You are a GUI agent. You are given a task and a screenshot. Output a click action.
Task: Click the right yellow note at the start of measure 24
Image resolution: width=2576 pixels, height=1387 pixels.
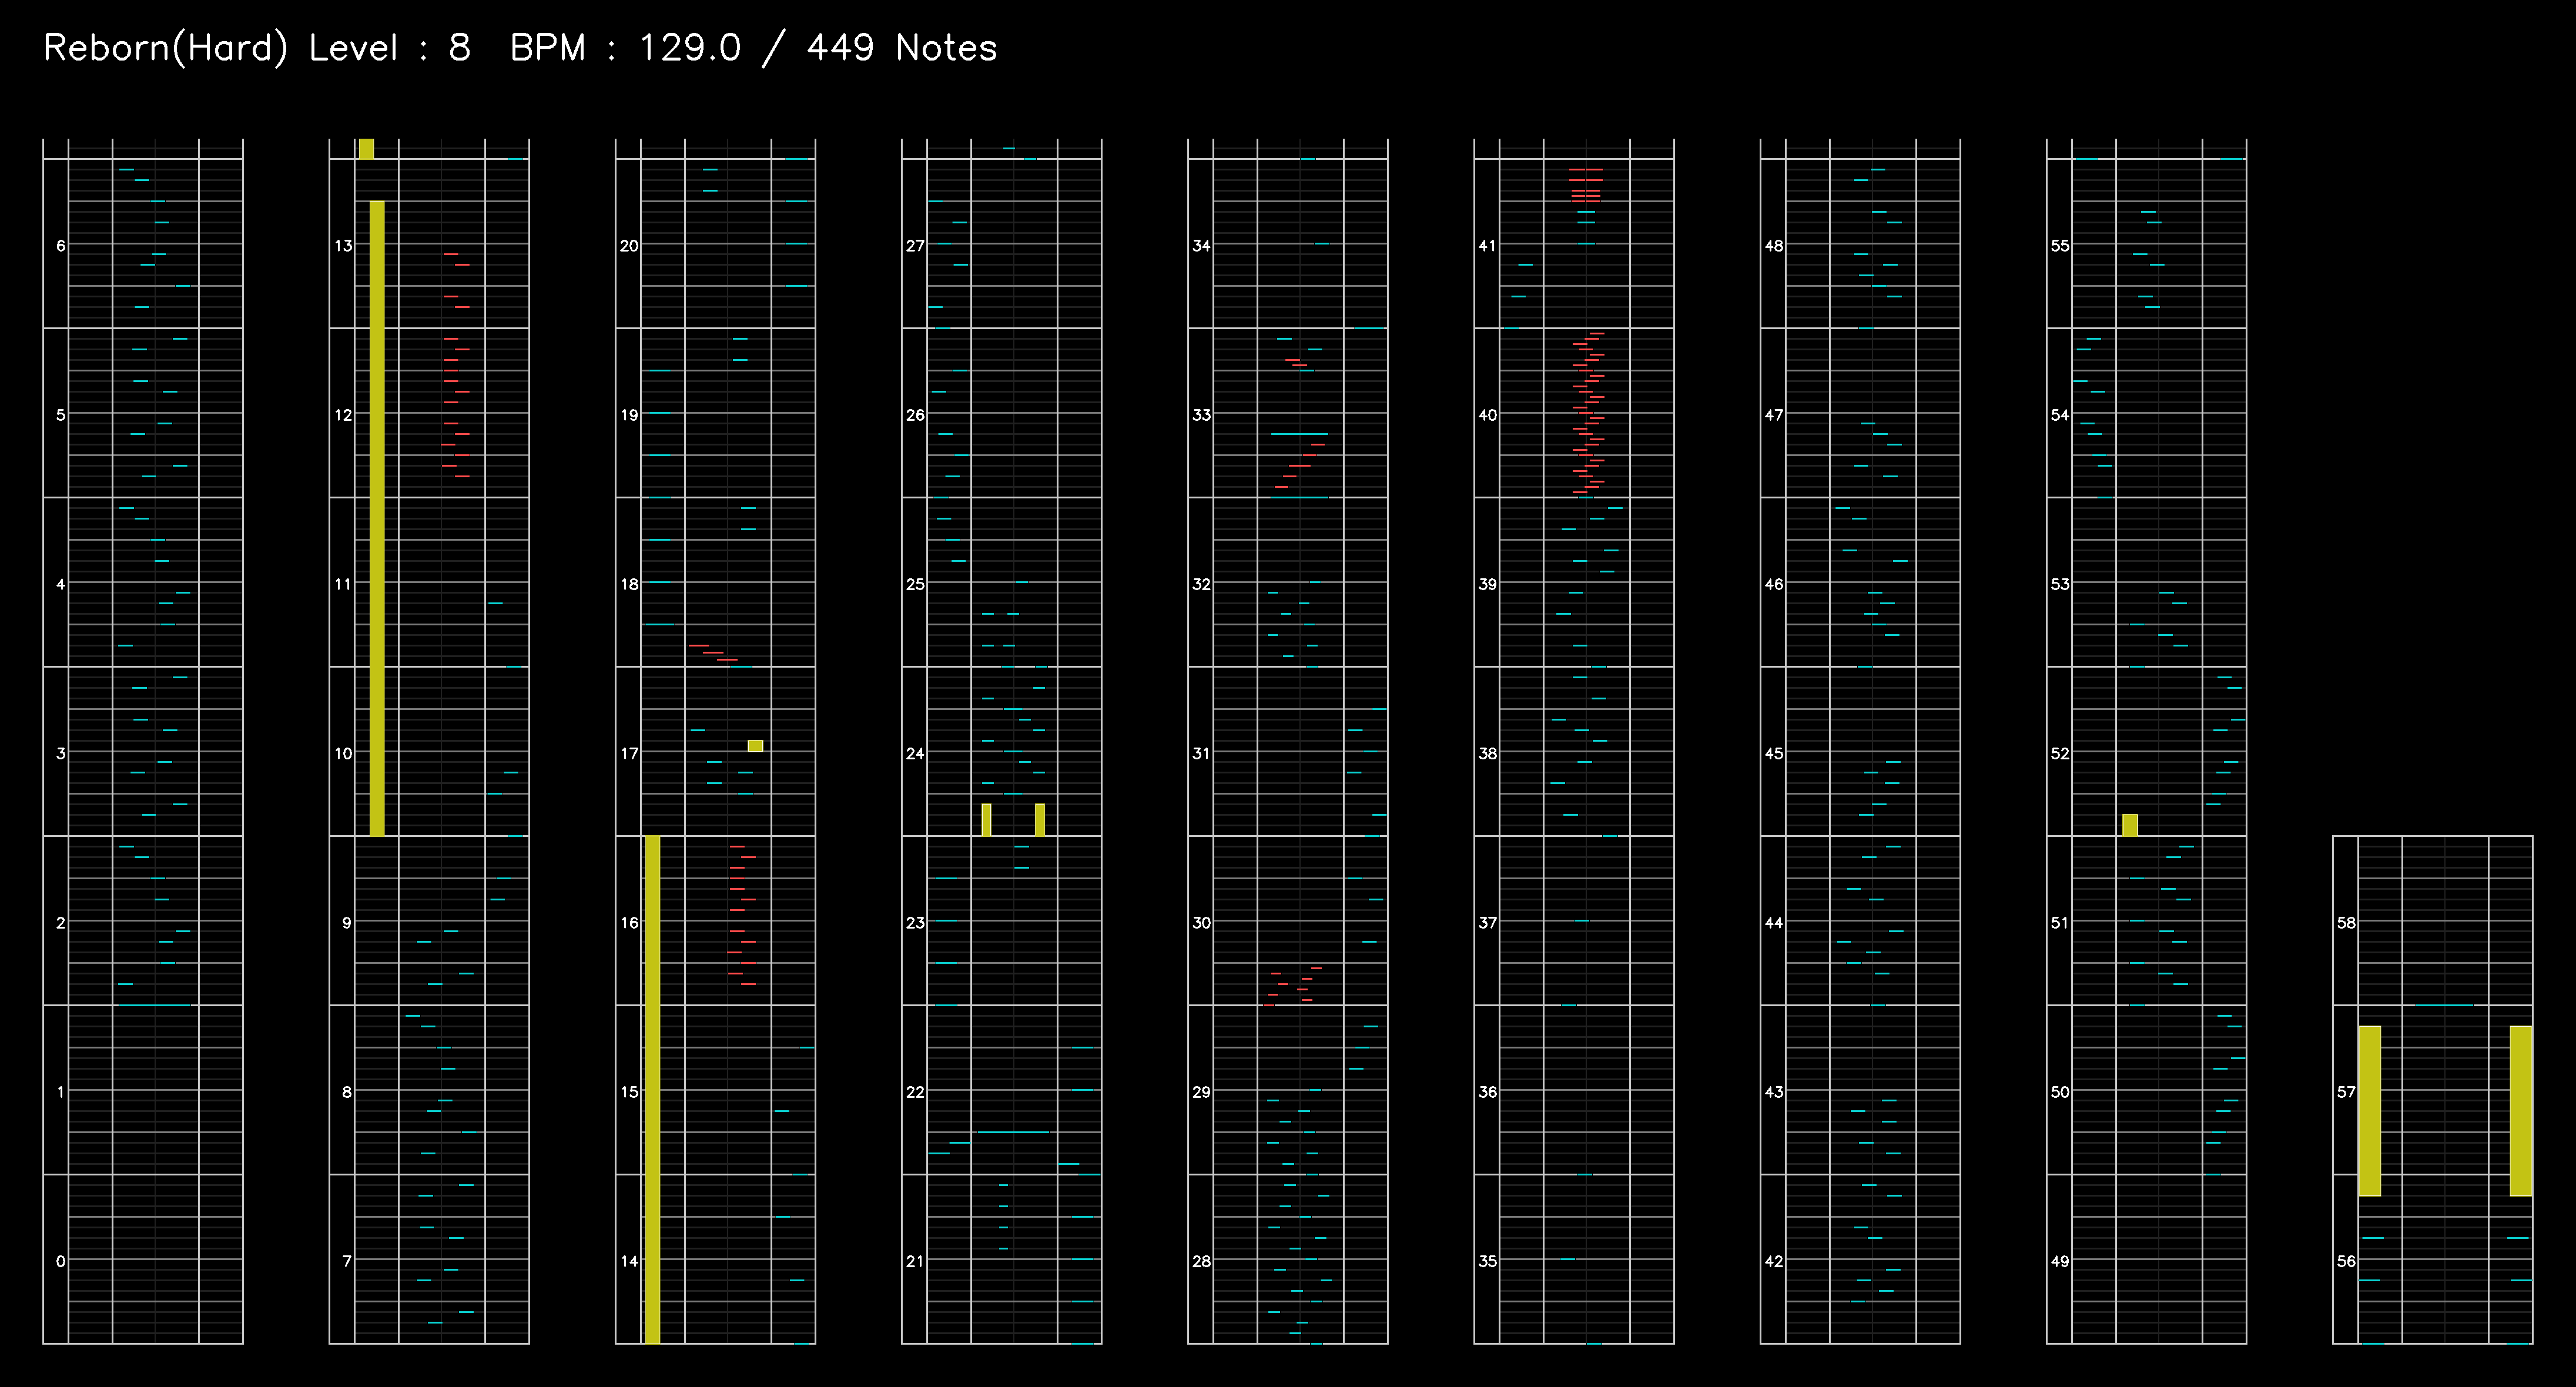tap(1040, 820)
